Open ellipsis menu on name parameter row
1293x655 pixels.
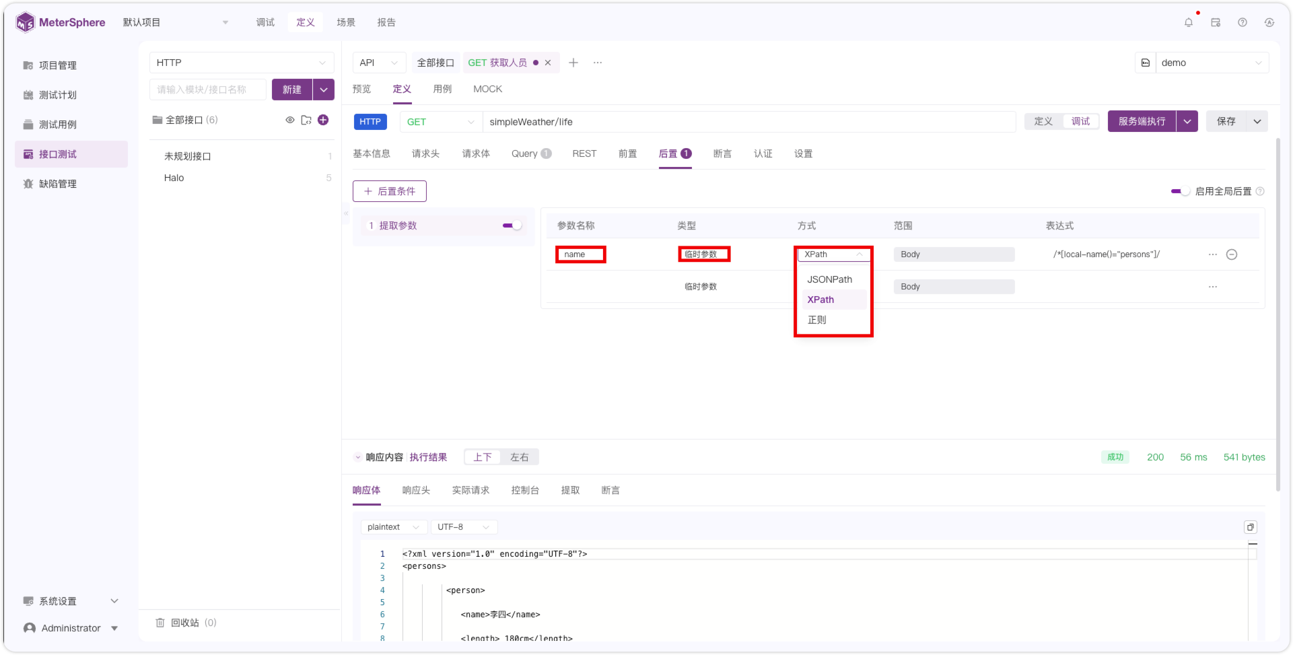tap(1213, 254)
